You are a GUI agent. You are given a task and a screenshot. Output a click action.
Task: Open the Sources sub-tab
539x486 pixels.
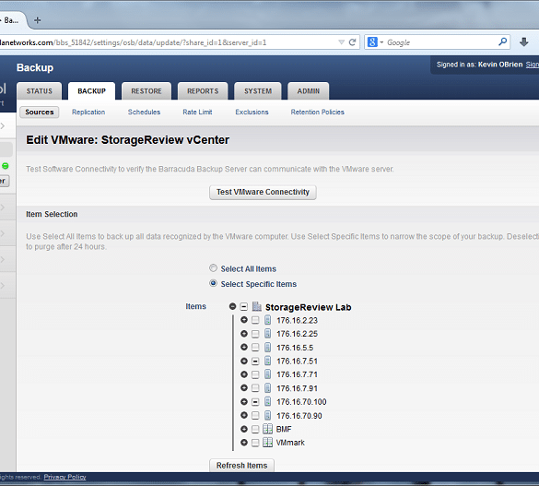40,113
